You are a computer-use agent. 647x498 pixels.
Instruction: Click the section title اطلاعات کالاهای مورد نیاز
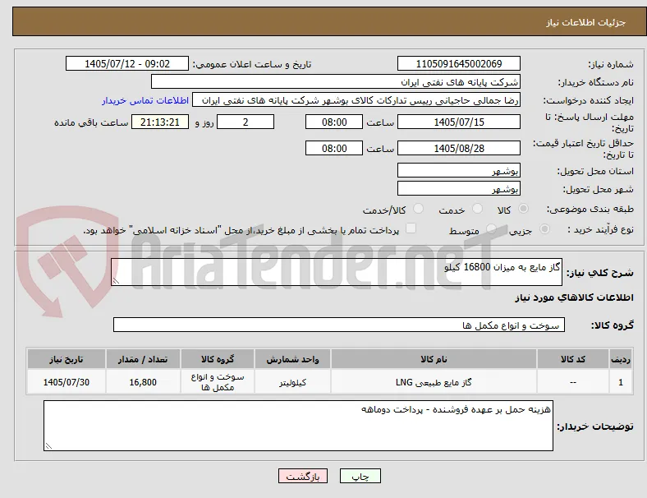(x=574, y=297)
